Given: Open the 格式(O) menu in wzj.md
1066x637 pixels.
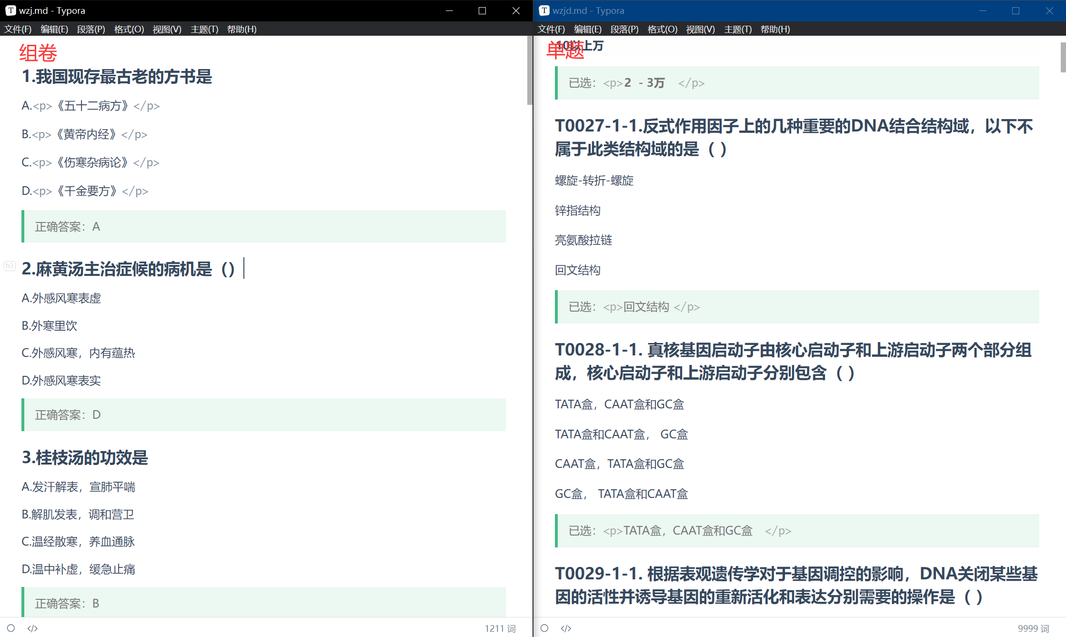Looking at the screenshot, I should point(129,29).
